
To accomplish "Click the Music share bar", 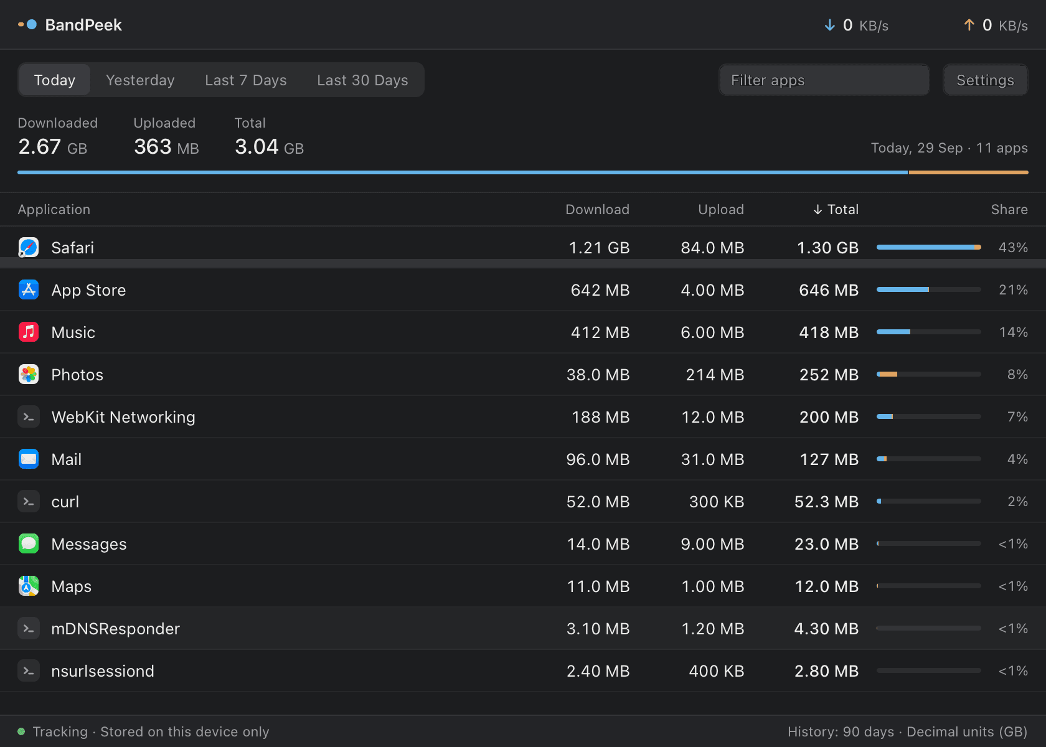I will point(929,332).
